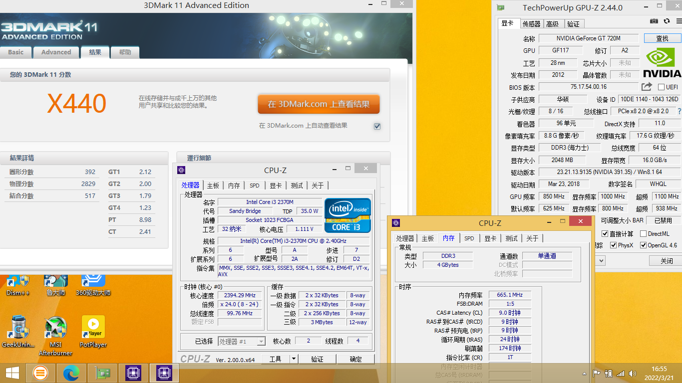Click the NVIDIA logo in GPU-Z
Image resolution: width=682 pixels, height=383 pixels.
pos(662,63)
